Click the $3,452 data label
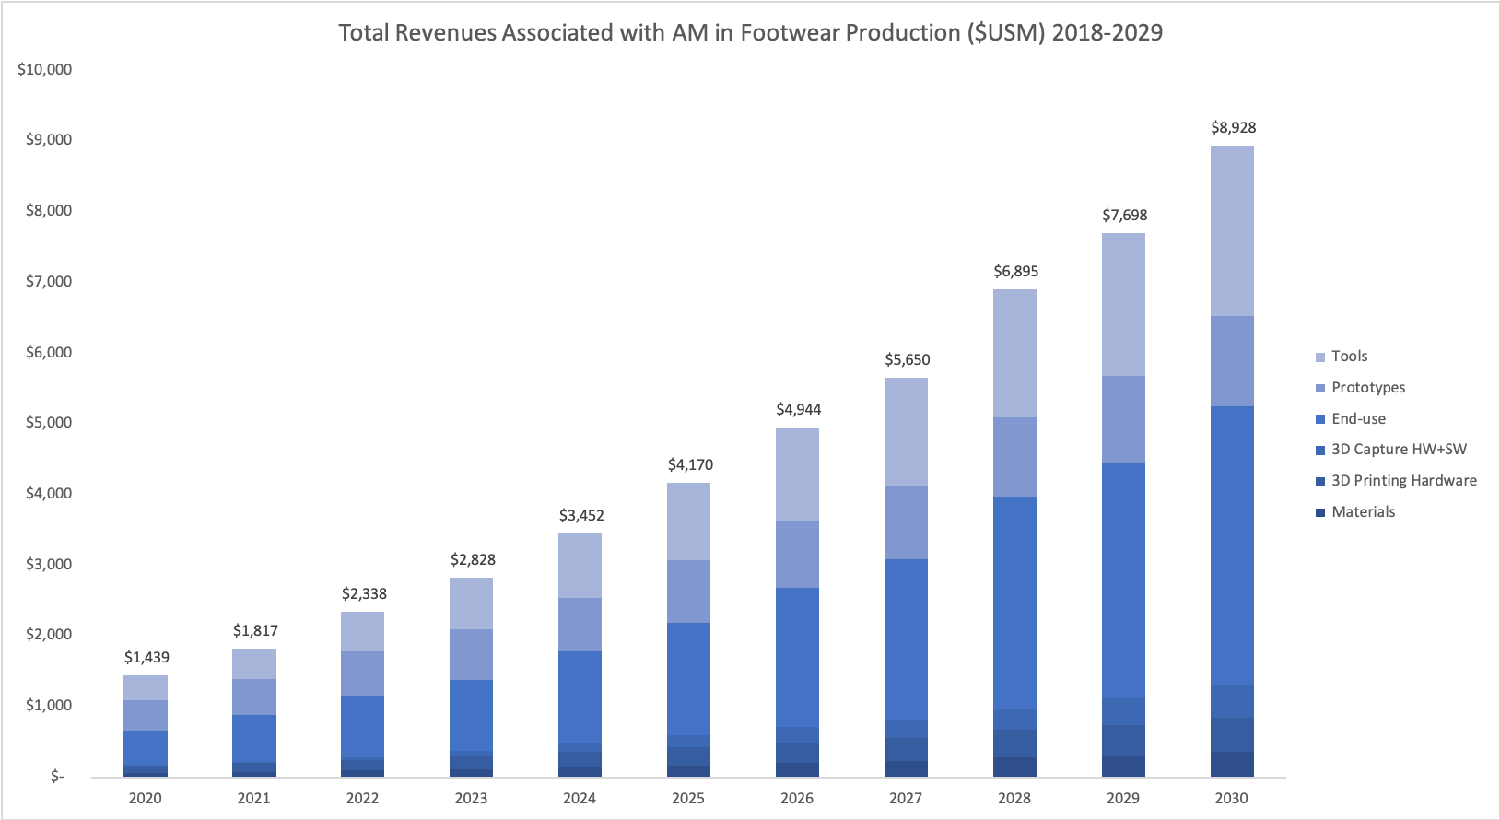The width and height of the screenshot is (1500, 820). click(581, 515)
